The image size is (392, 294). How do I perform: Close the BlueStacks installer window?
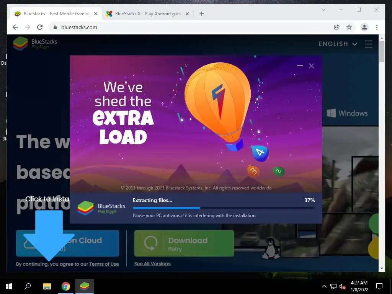coord(311,66)
